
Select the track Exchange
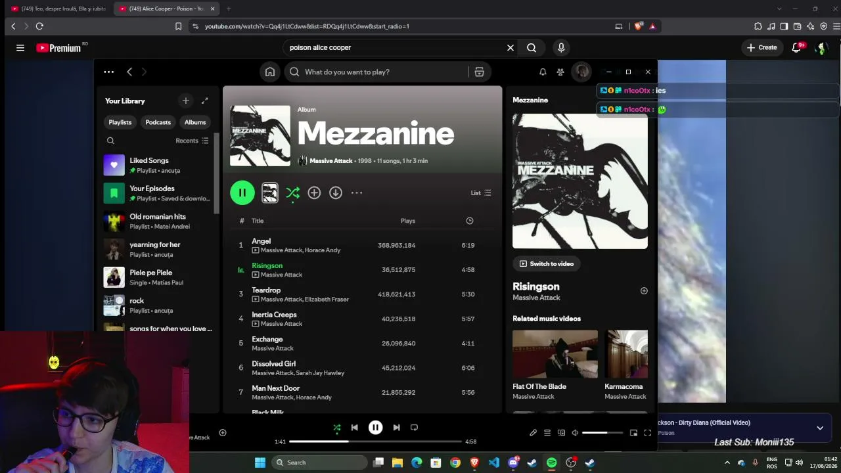(363, 343)
